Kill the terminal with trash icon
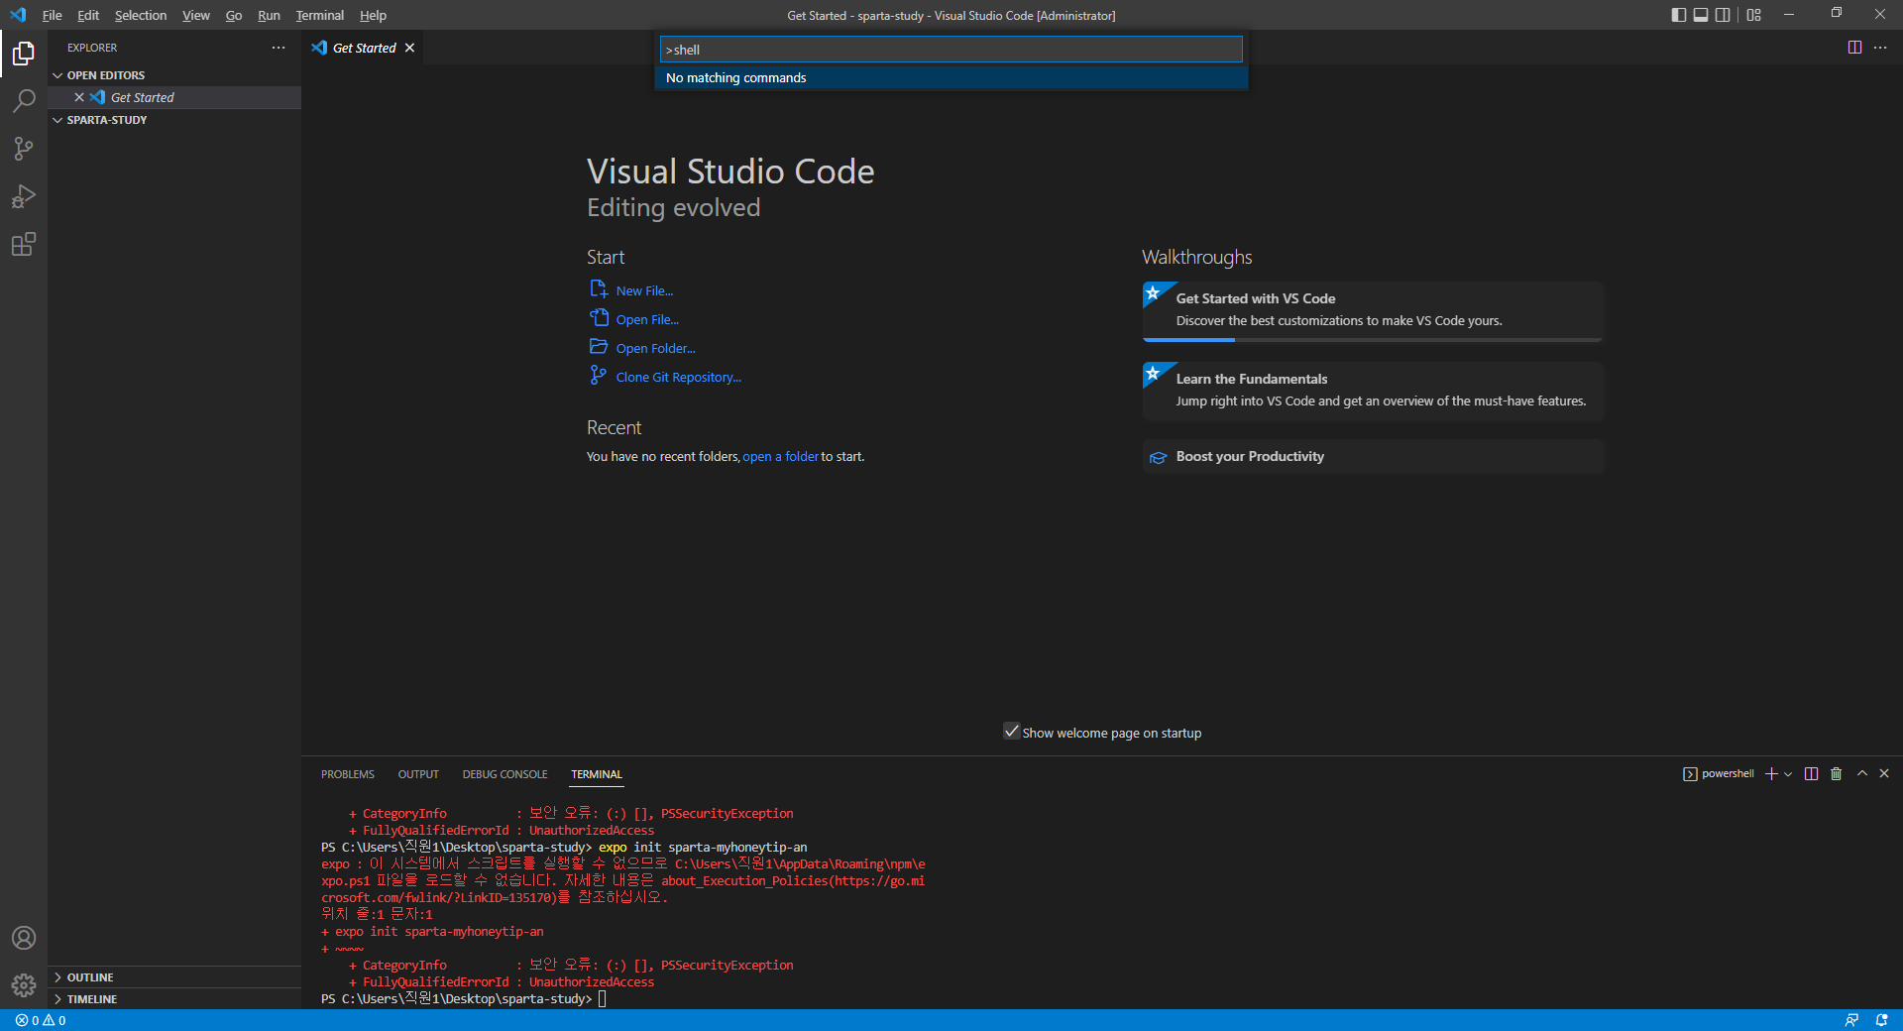Viewport: 1903px width, 1031px height. pos(1836,774)
